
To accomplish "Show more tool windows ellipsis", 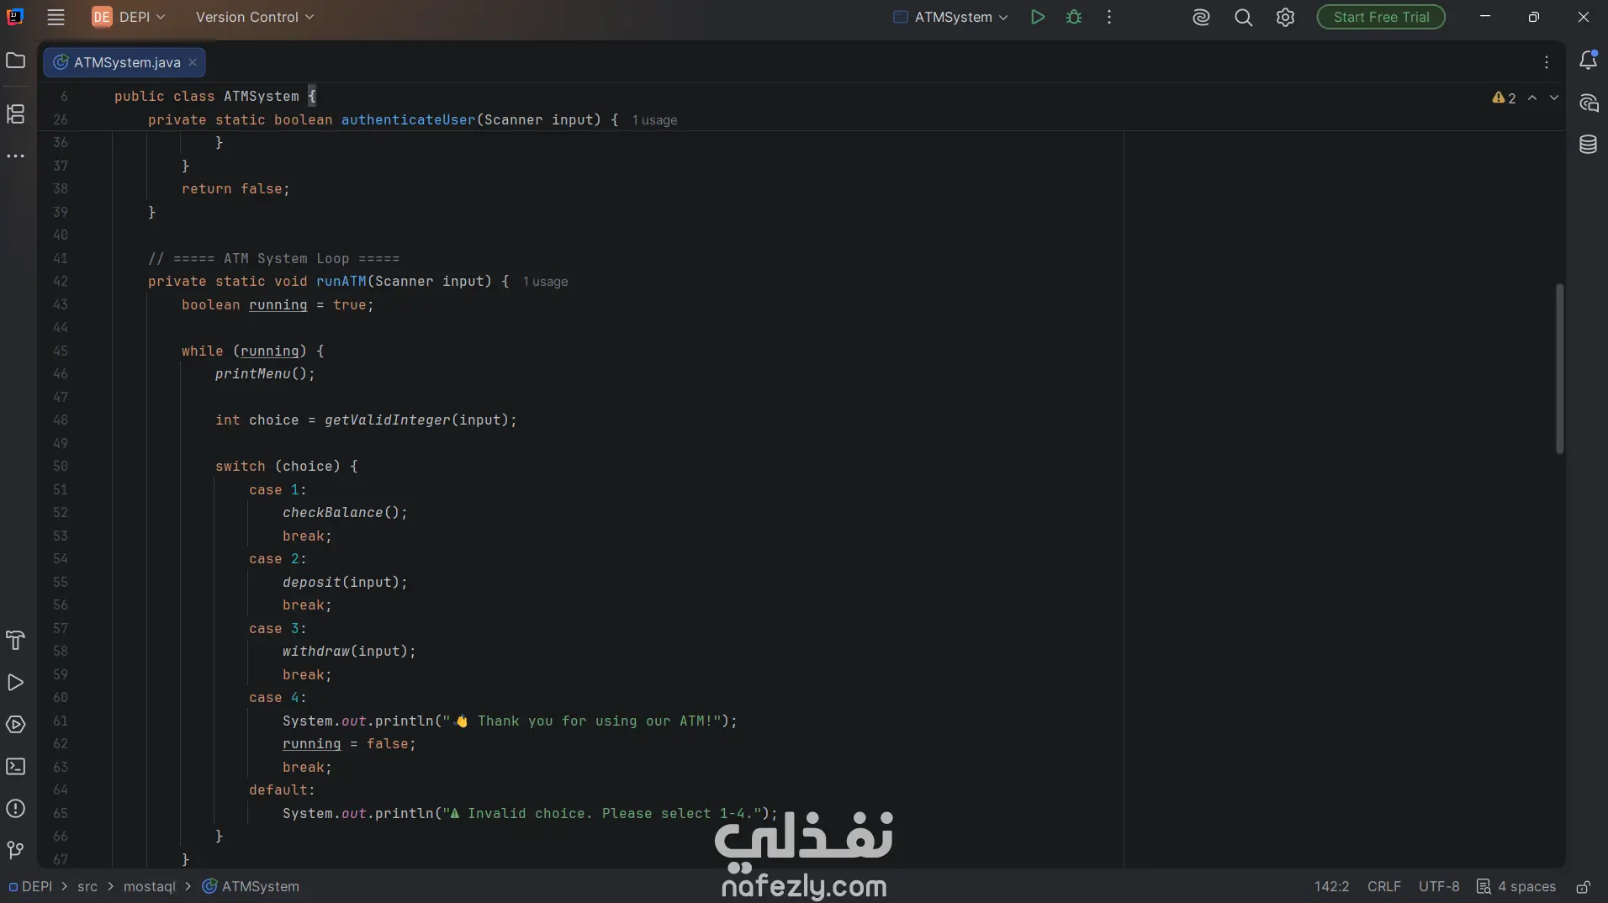I will pos(15,156).
